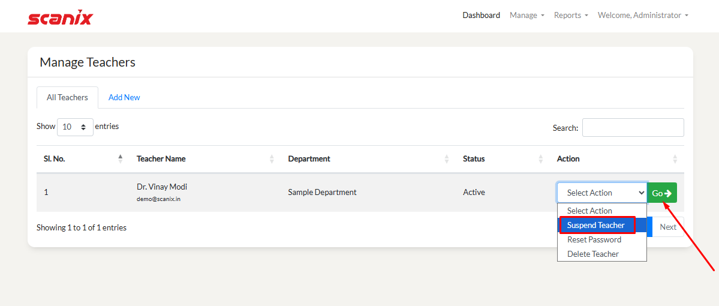
Task: Sort by Department using its sort icon
Action: tap(447, 159)
